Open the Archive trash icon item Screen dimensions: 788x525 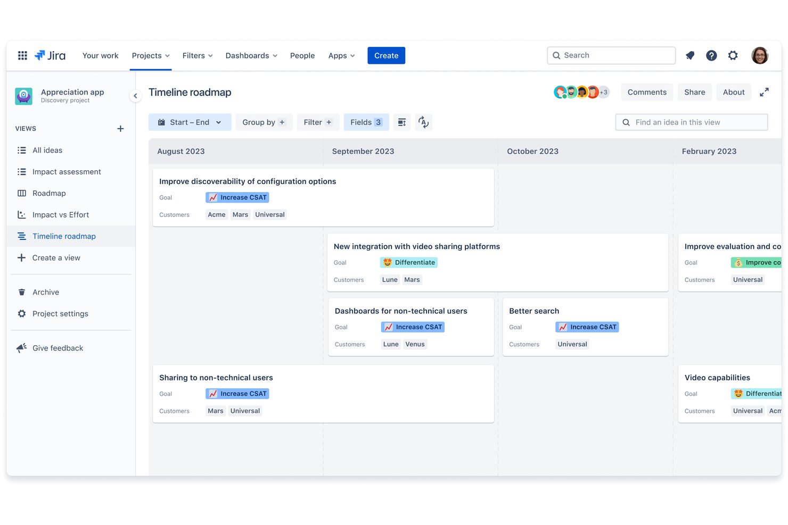[71, 292]
